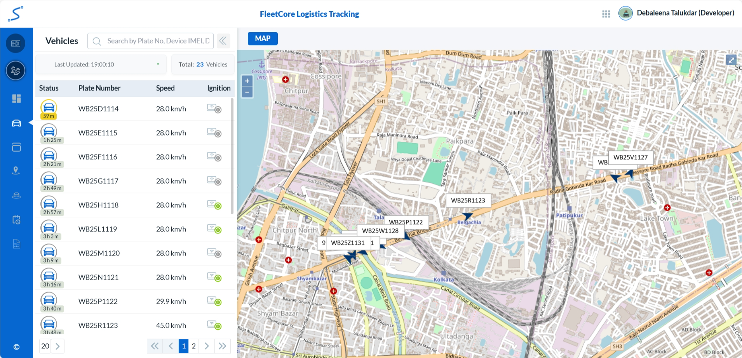Open the drivers section in sidebar
This screenshot has width=742, height=358.
tap(16, 195)
